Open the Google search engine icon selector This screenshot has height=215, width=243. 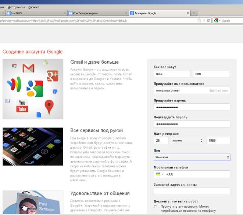coord(217,21)
